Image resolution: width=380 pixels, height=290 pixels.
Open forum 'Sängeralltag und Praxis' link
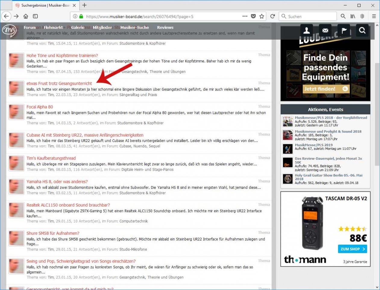coord(138,95)
